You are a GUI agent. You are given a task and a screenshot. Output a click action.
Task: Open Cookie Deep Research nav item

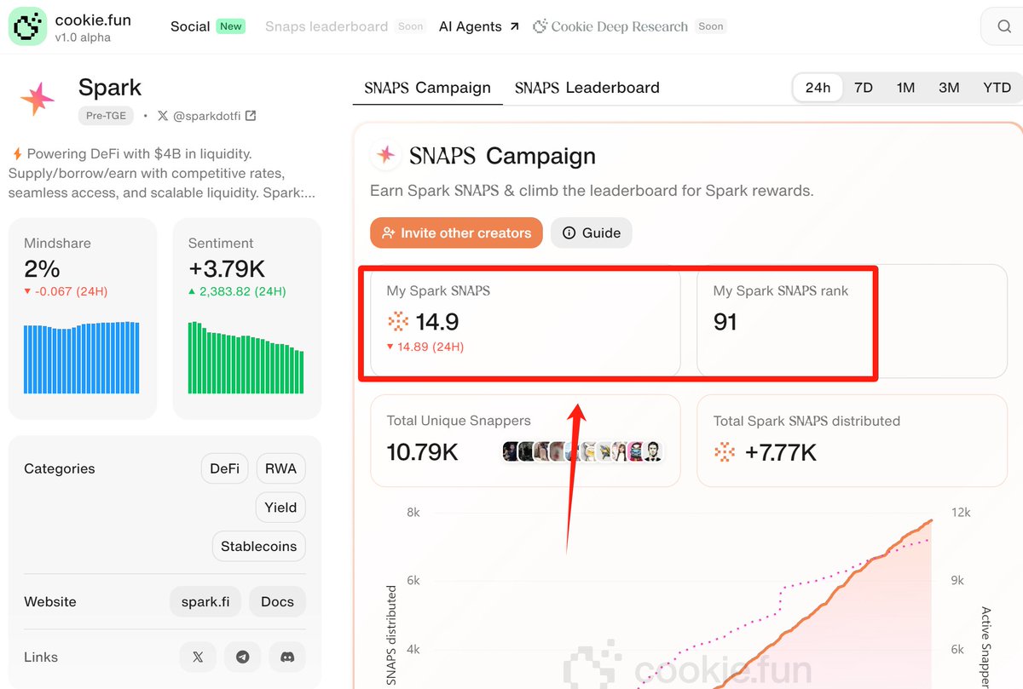(610, 26)
